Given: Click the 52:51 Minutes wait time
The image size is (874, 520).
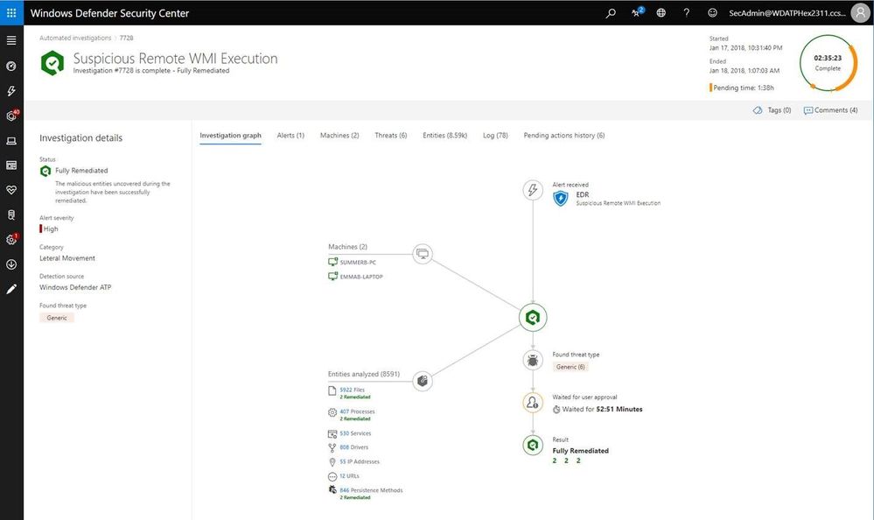Looking at the screenshot, I should click(619, 409).
